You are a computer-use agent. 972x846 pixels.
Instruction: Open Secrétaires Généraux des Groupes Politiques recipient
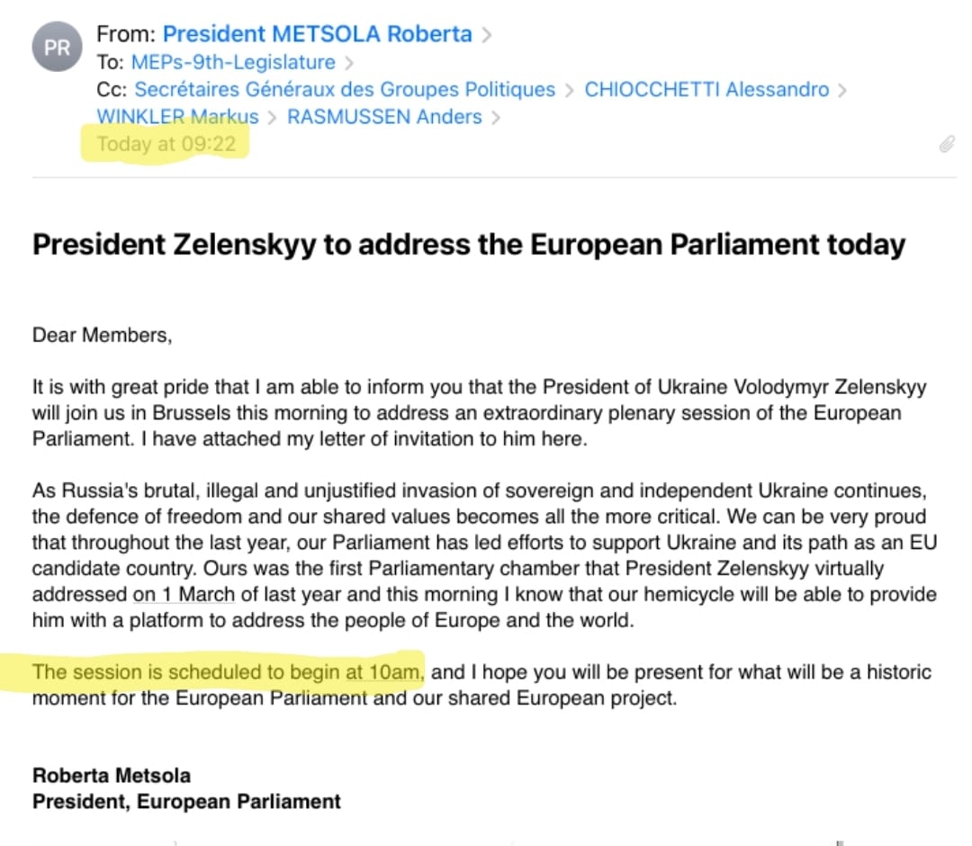click(x=345, y=89)
